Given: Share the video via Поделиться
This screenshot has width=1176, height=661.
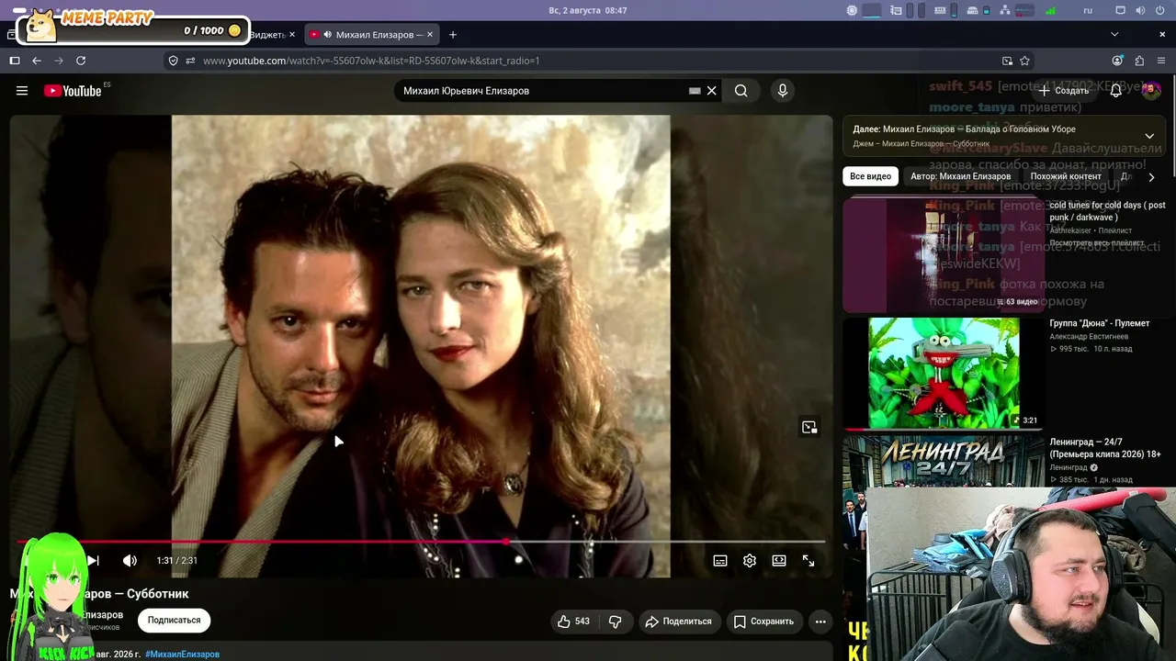Looking at the screenshot, I should coord(679,622).
